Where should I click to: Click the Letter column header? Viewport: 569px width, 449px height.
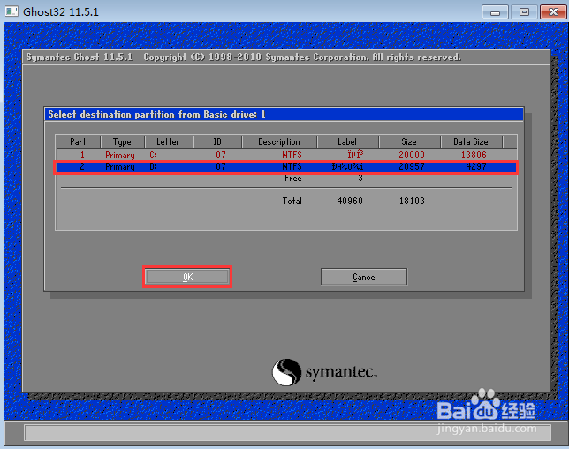169,142
